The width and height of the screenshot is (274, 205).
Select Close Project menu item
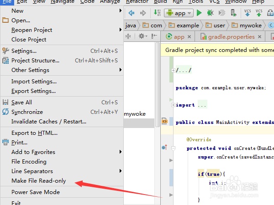62,40
